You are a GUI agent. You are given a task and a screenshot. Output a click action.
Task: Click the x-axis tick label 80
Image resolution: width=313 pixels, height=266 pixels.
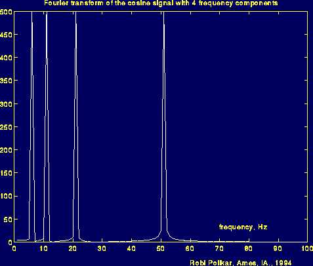click(249, 248)
